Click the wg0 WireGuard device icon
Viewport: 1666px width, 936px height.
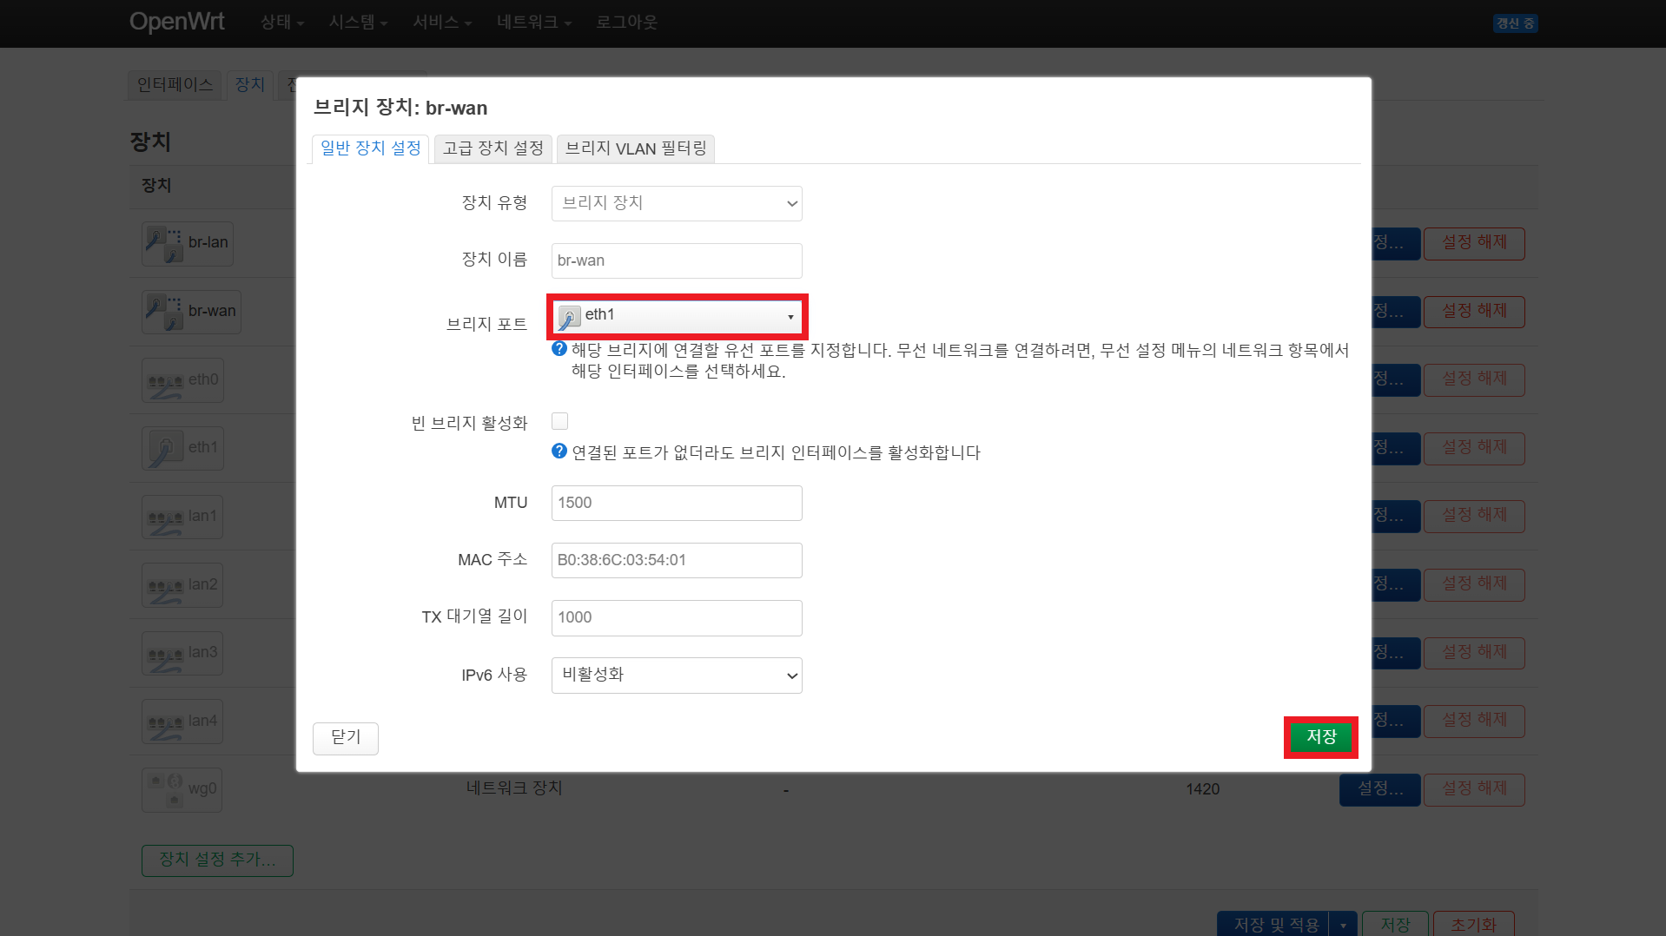(164, 789)
